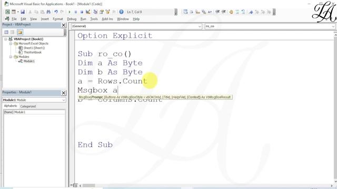
Task: Place cursor on the Option Explicit line
Action: pyautogui.click(x=115, y=36)
